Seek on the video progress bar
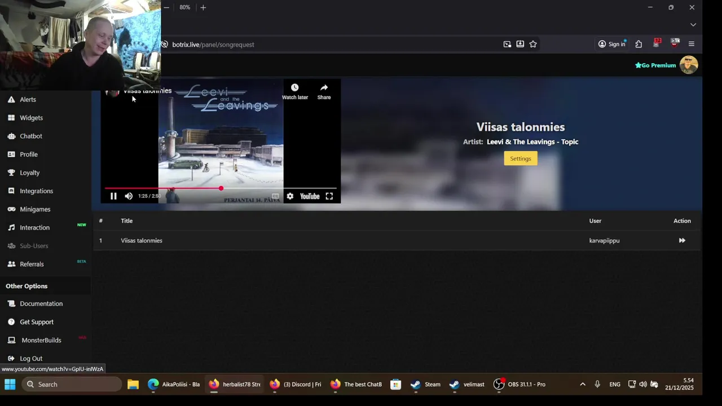722x406 pixels. tap(221, 188)
